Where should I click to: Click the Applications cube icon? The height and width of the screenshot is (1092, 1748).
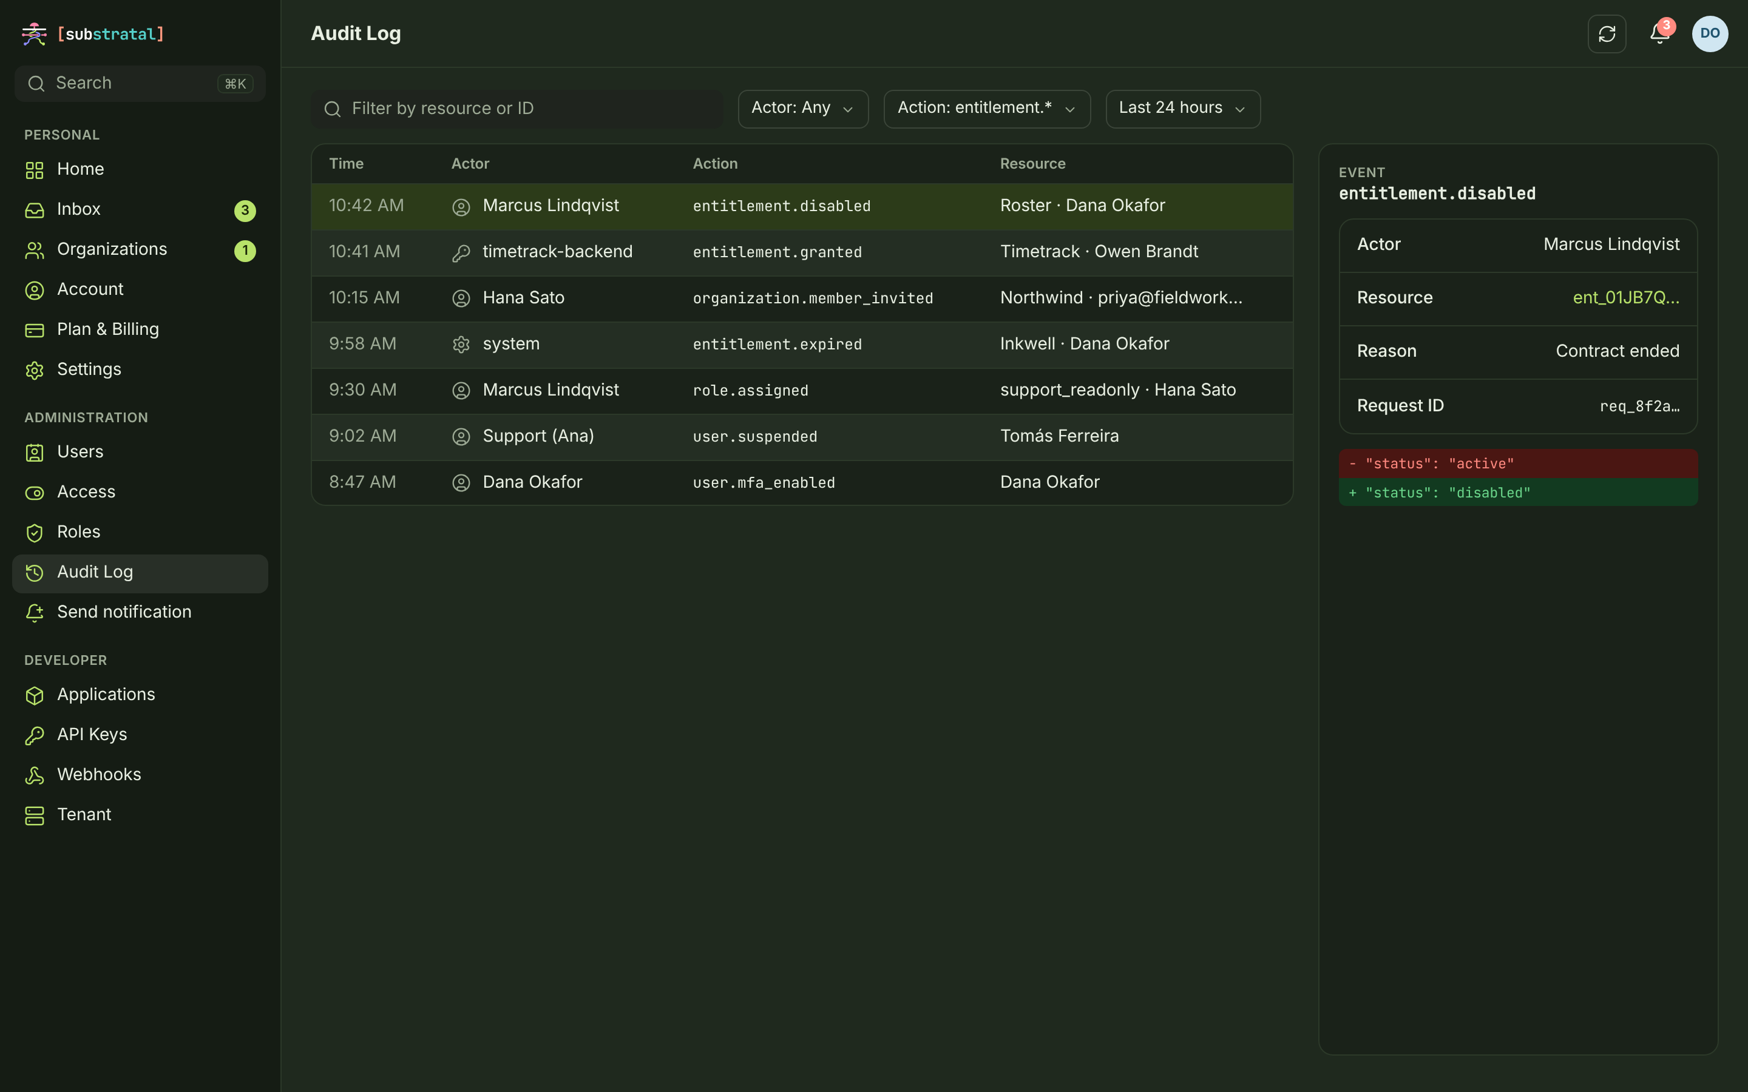[x=35, y=695]
